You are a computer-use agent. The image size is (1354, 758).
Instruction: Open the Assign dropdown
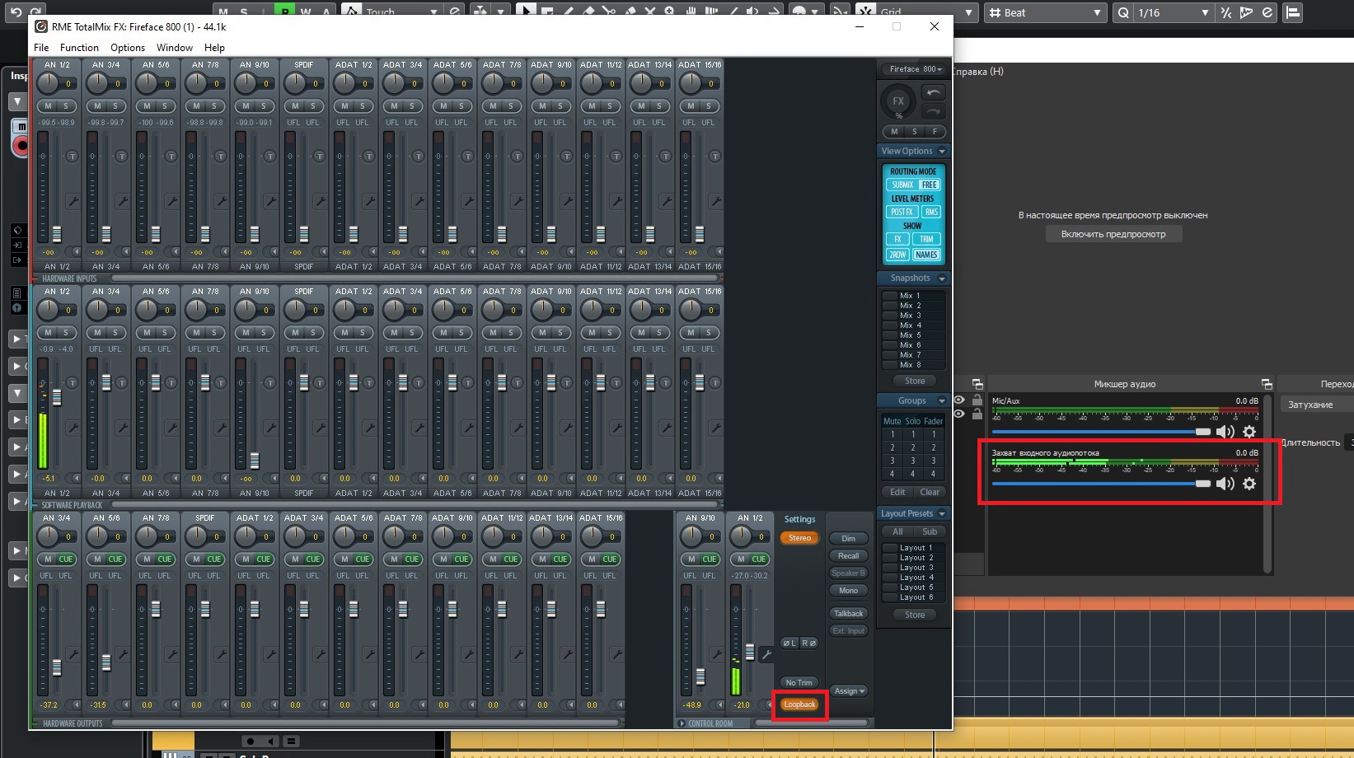pos(849,691)
